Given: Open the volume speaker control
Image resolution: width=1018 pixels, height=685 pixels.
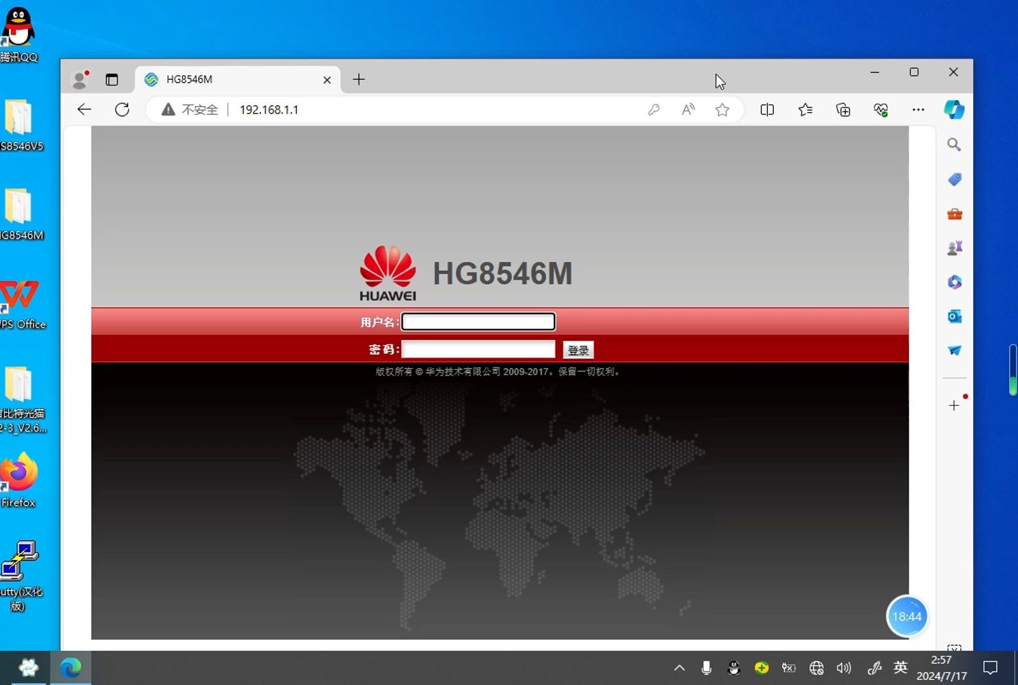Looking at the screenshot, I should tap(844, 668).
